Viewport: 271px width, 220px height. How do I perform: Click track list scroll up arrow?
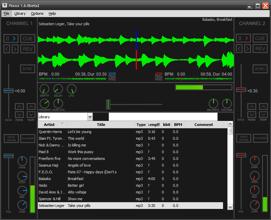click(x=230, y=124)
